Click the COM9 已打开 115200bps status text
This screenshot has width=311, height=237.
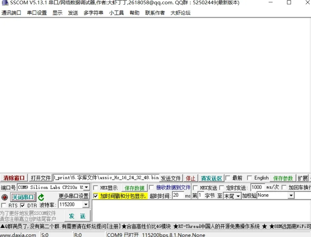(156, 235)
